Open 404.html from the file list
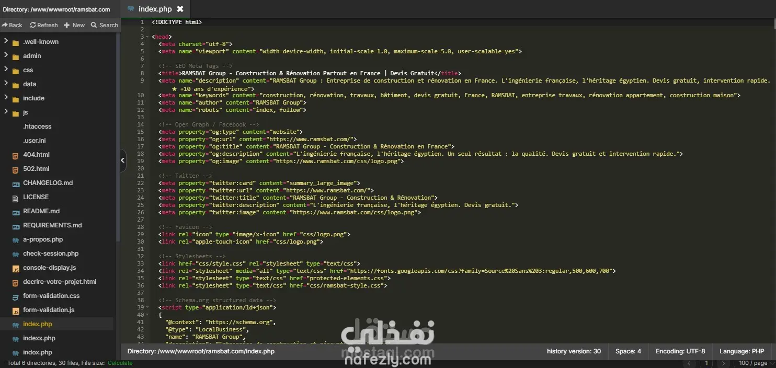 pyautogui.click(x=36, y=155)
